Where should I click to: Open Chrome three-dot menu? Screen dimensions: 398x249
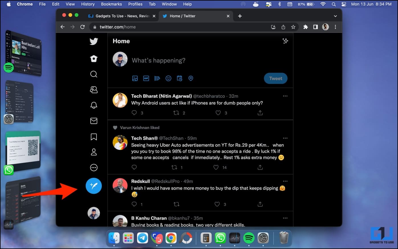tap(335, 27)
